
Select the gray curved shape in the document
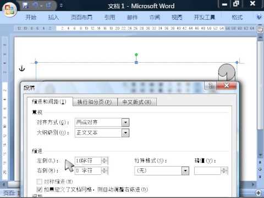pos(227,72)
